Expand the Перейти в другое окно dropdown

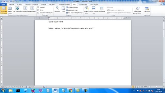click(137, 10)
